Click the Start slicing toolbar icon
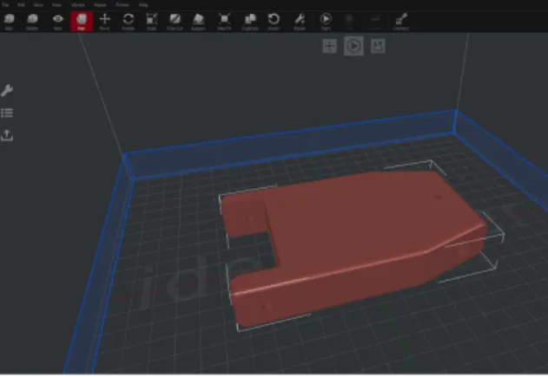The width and height of the screenshot is (548, 377). point(326,22)
